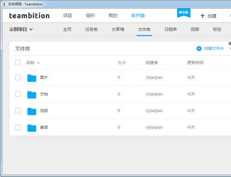Switch to the 任务板 tab
Viewport: 231px width, 177px height.
tap(91, 29)
